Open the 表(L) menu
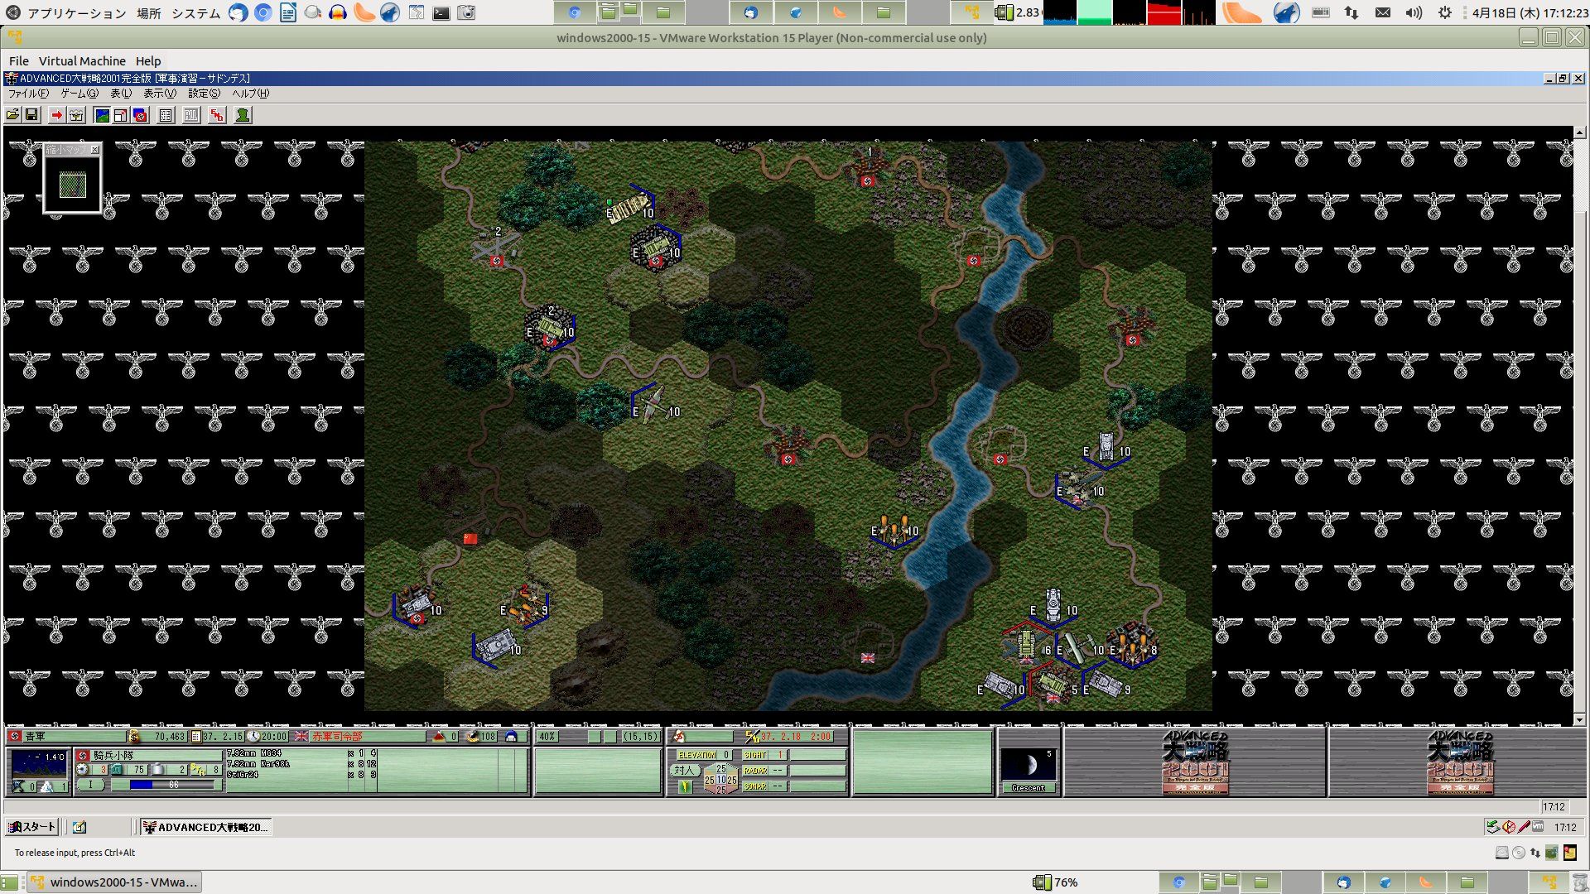Viewport: 1590px width, 894px height. point(121,94)
